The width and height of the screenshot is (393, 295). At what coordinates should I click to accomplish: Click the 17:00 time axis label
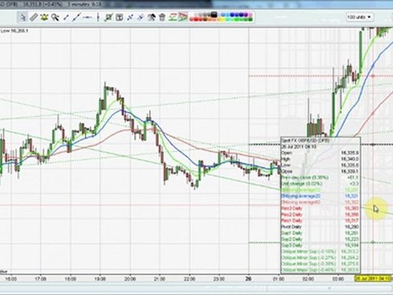tap(40, 279)
